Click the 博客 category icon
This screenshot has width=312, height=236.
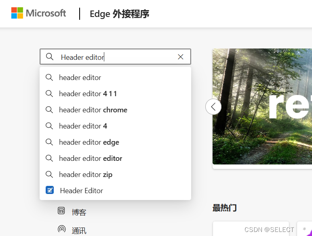tap(61, 211)
